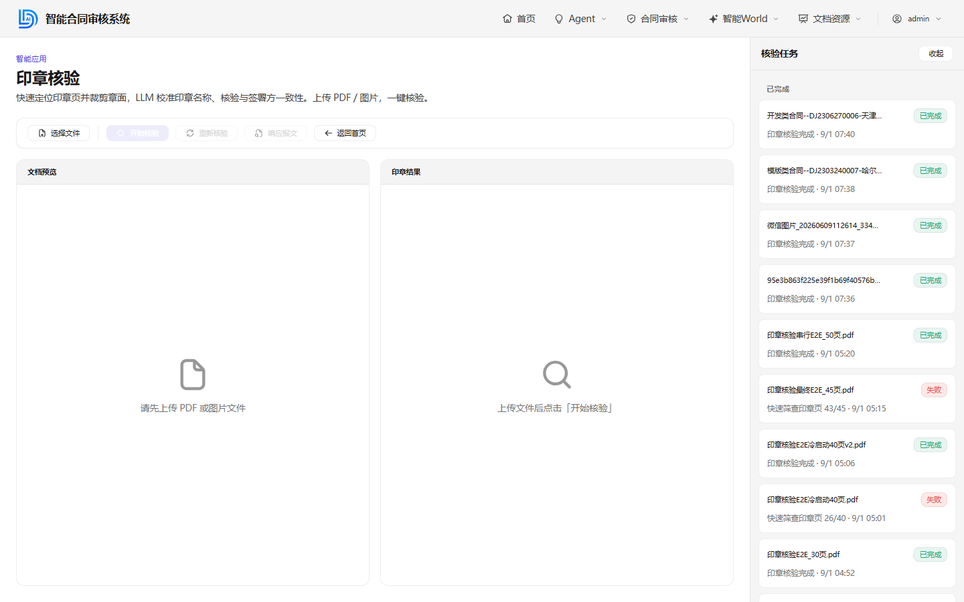Click the 智能合同审核系统 title text
Screen dimensions: 964x602
(x=88, y=19)
